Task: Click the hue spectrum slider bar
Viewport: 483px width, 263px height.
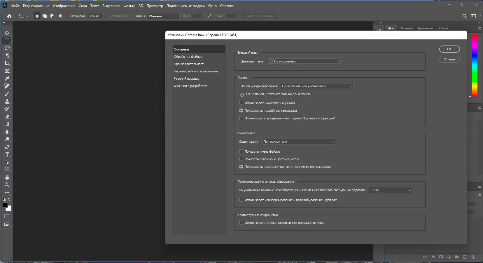Action: (475, 66)
